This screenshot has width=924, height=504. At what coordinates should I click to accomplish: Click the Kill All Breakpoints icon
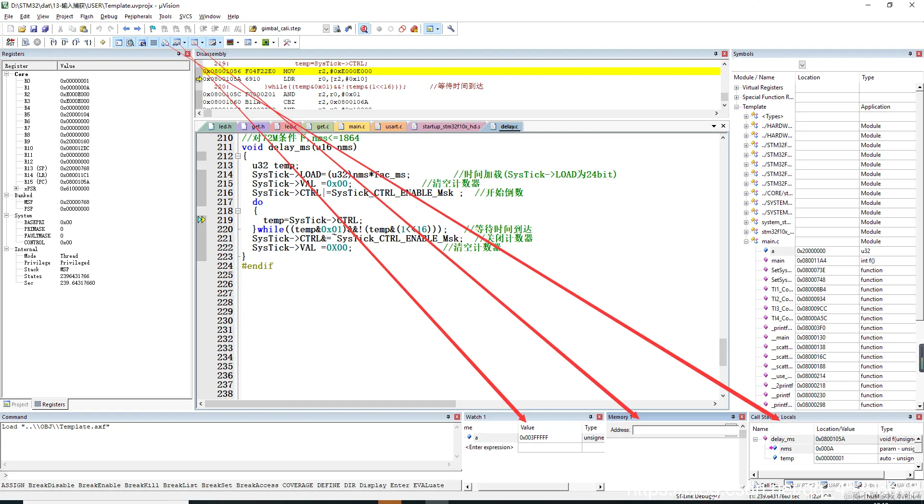[414, 29]
